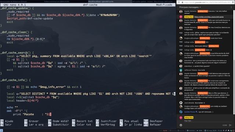Click the 'José Almeida' chat message avatar
The width and height of the screenshot is (235, 132).
coord(181,103)
